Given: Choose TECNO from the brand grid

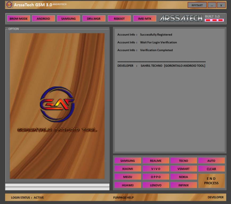Looking at the screenshot, I should tap(183, 161).
